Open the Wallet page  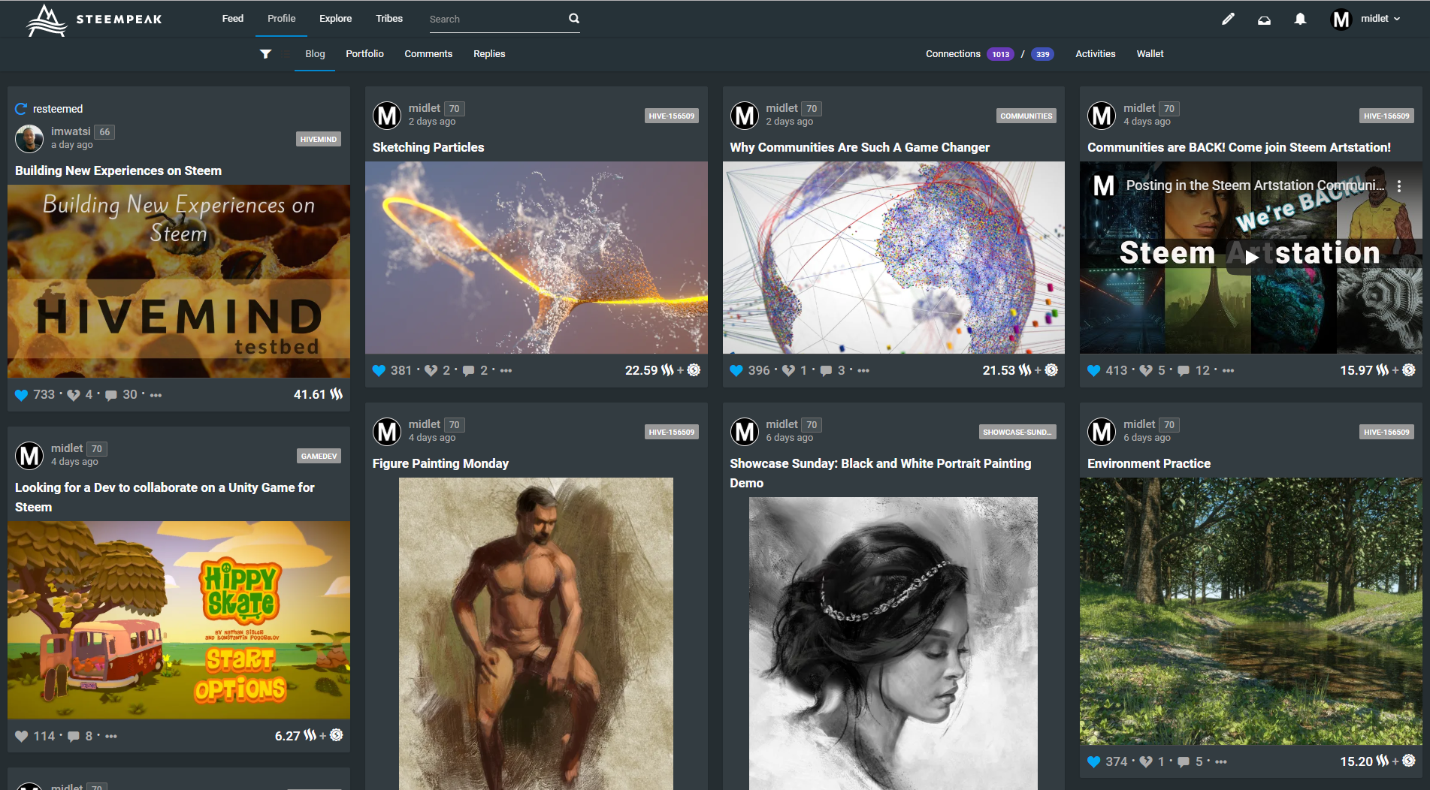(x=1150, y=54)
